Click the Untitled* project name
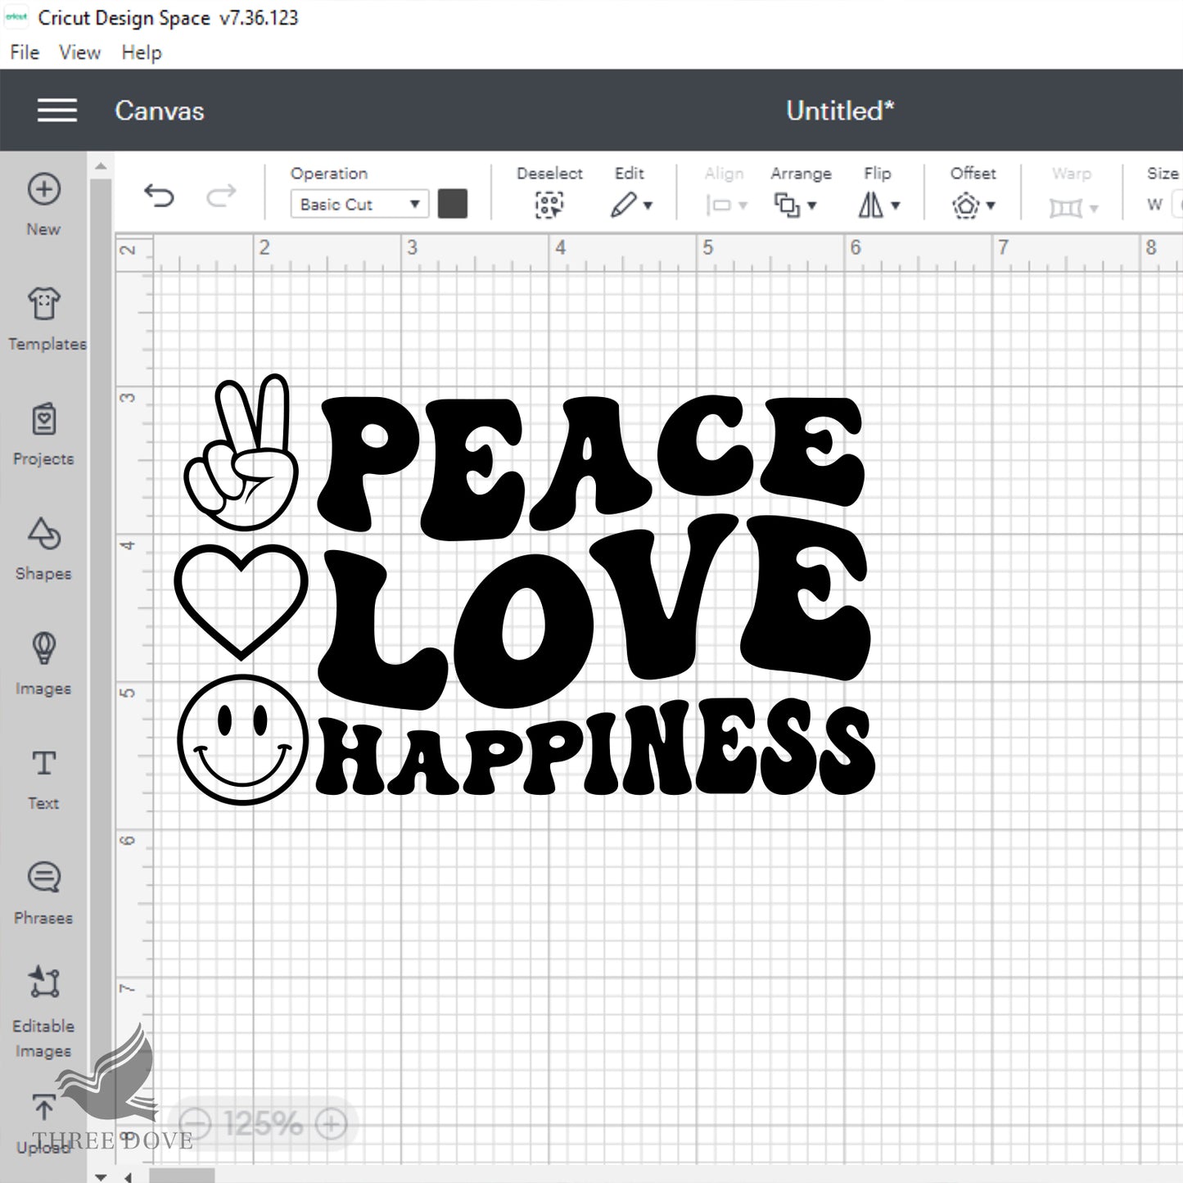Viewport: 1183px width, 1183px height. click(x=840, y=111)
